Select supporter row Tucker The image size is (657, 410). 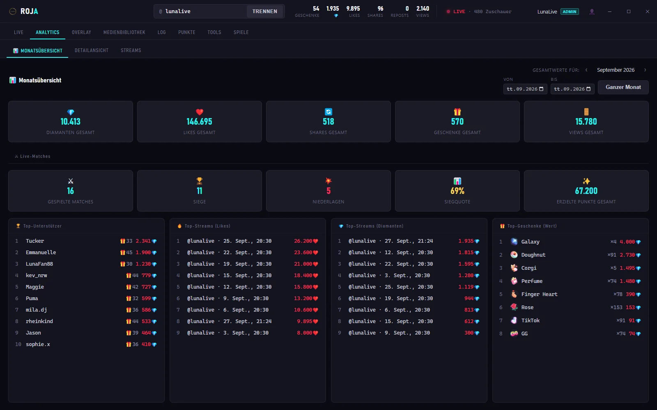tap(86, 241)
